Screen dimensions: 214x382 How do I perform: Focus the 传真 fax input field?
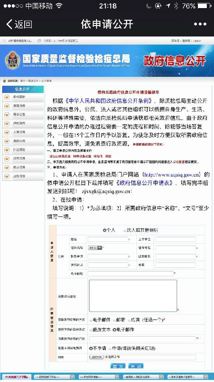(175, 265)
